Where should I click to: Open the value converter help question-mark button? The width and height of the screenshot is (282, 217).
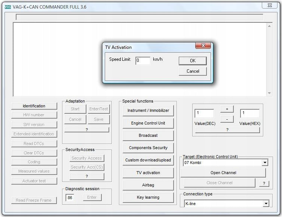coord(227,130)
